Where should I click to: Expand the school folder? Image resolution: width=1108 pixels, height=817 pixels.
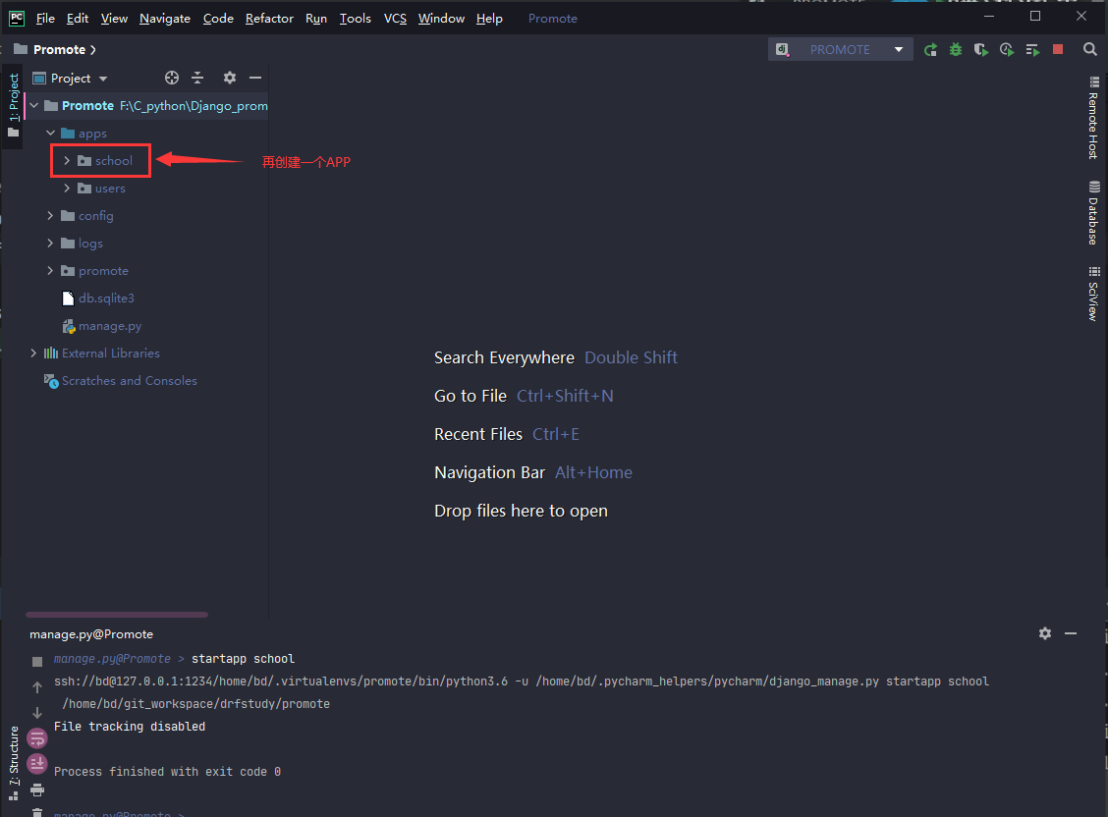(67, 160)
